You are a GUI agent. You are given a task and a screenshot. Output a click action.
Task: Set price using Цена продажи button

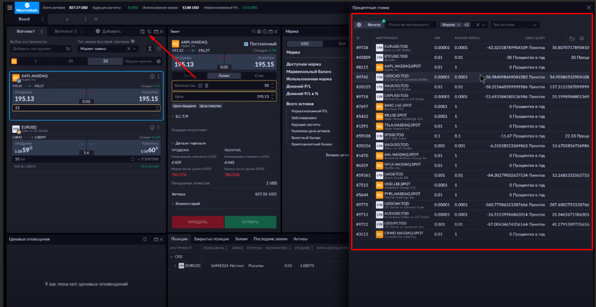(x=185, y=106)
